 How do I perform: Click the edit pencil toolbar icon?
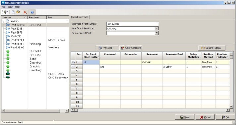point(18,12)
